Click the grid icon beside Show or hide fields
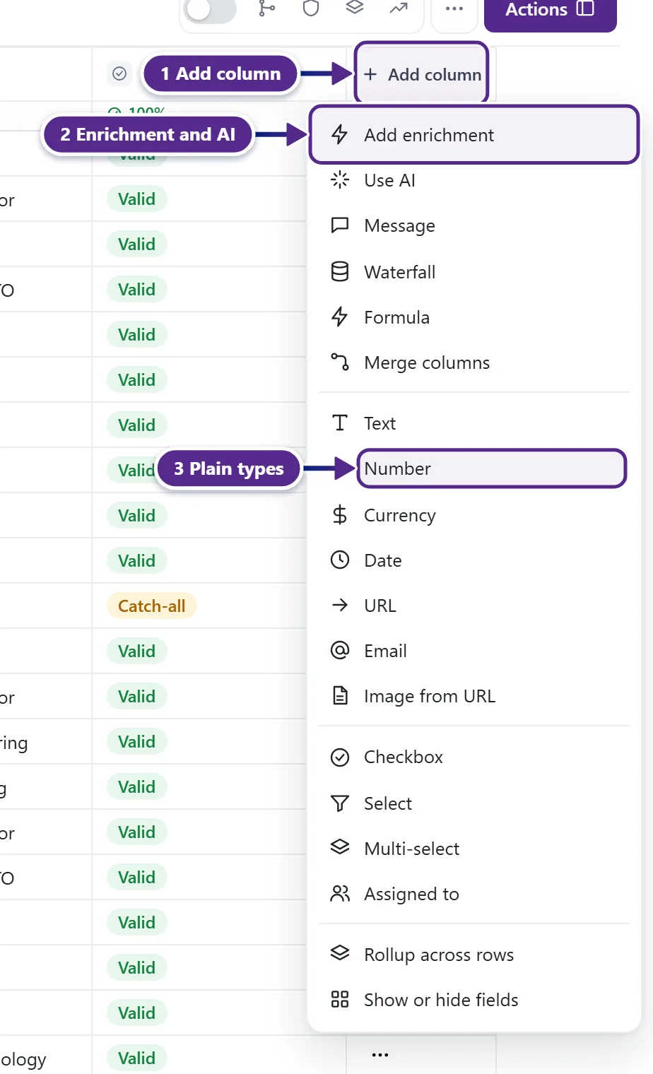Screen dimensions: 653x1074 tap(340, 999)
